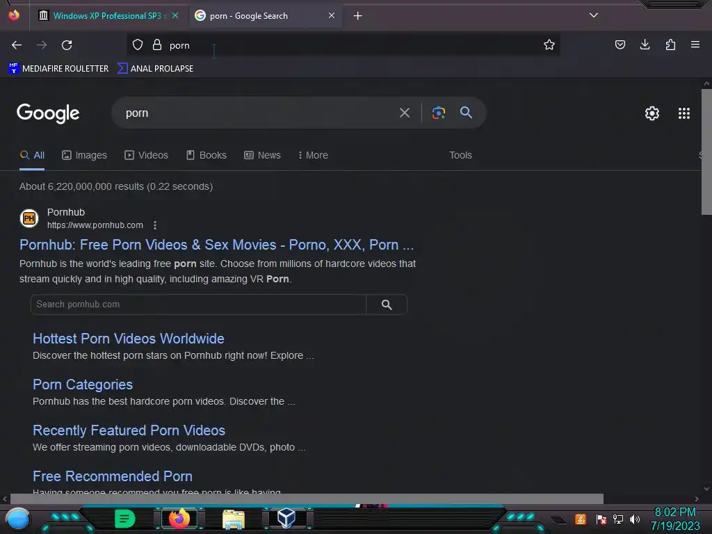The image size is (712, 534).
Task: Open the Google apps grid
Action: click(684, 113)
